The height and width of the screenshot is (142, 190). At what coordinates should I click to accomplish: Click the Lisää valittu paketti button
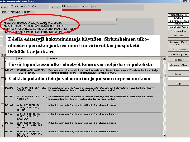point(178,54)
